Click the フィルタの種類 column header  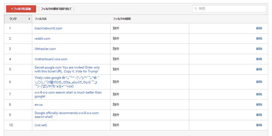(122, 19)
